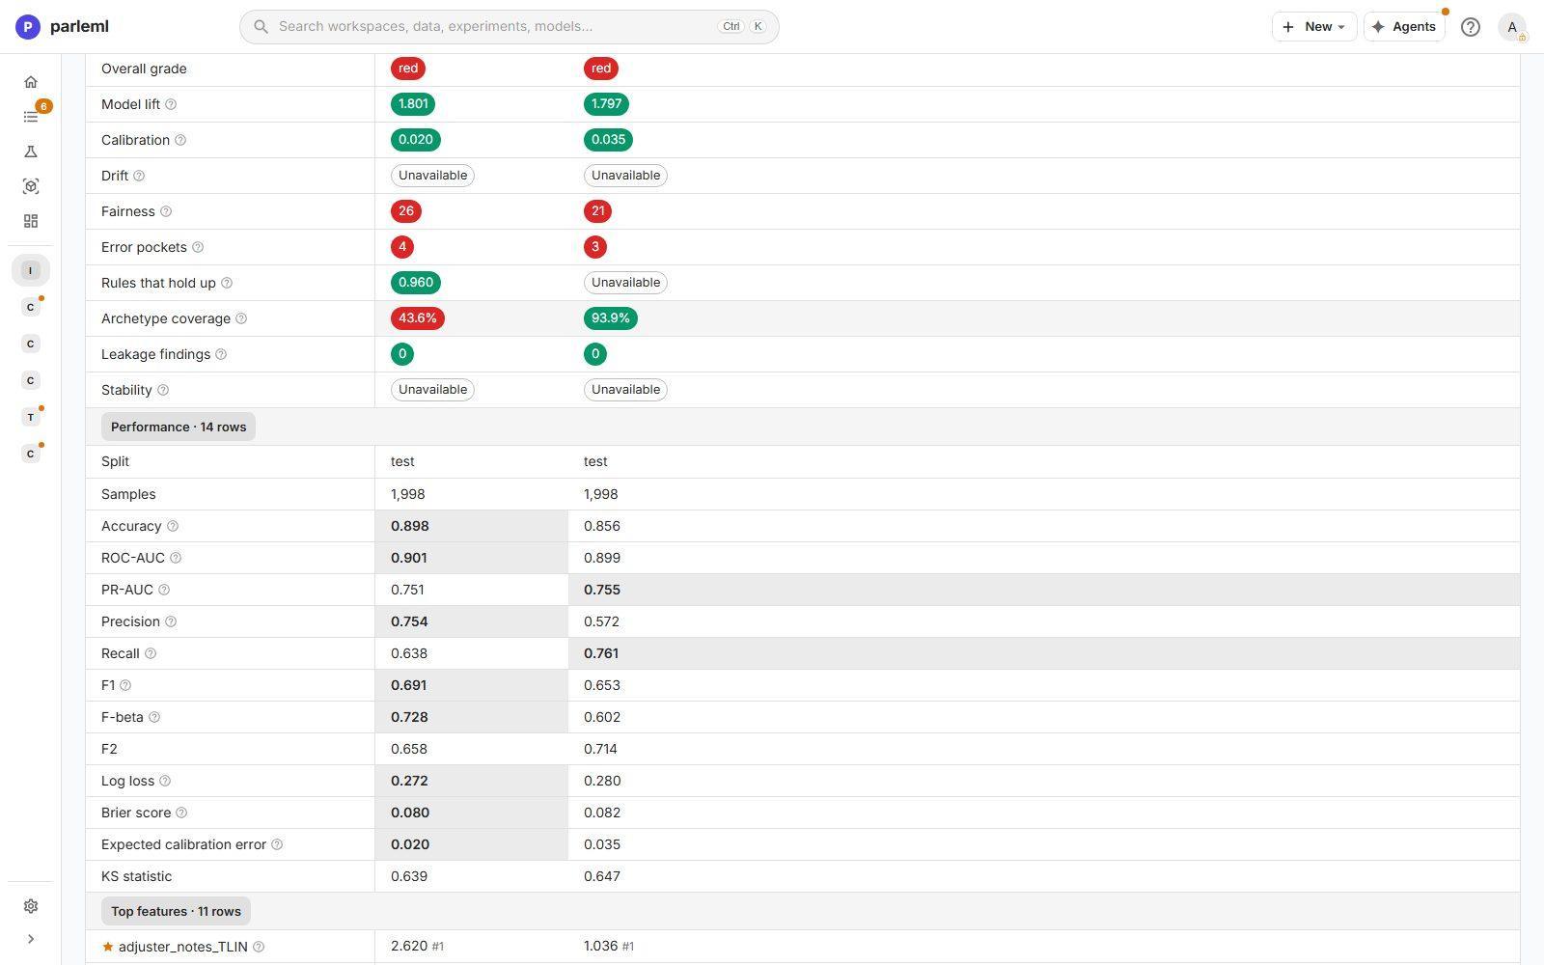
Task: Click KS statistic value 0.639
Action: pos(409,876)
